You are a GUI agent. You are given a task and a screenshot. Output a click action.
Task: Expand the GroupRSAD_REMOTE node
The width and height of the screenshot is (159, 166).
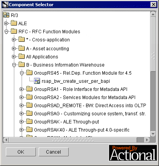click(22, 105)
